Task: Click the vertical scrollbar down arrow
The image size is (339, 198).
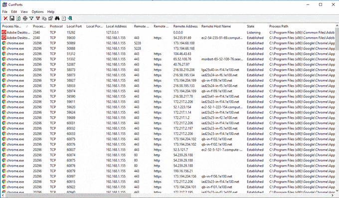Action: 337,191
